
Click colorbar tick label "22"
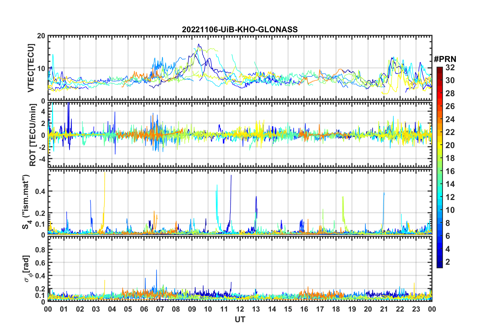(x=450, y=132)
